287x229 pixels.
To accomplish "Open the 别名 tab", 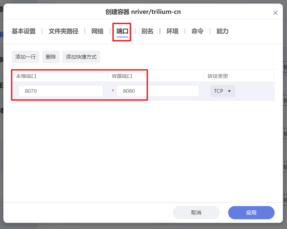I will coord(147,31).
